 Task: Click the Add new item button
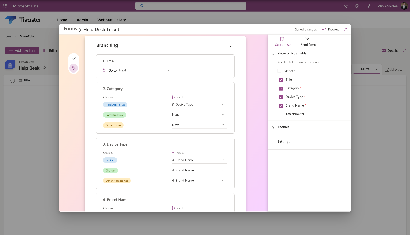coord(22,51)
